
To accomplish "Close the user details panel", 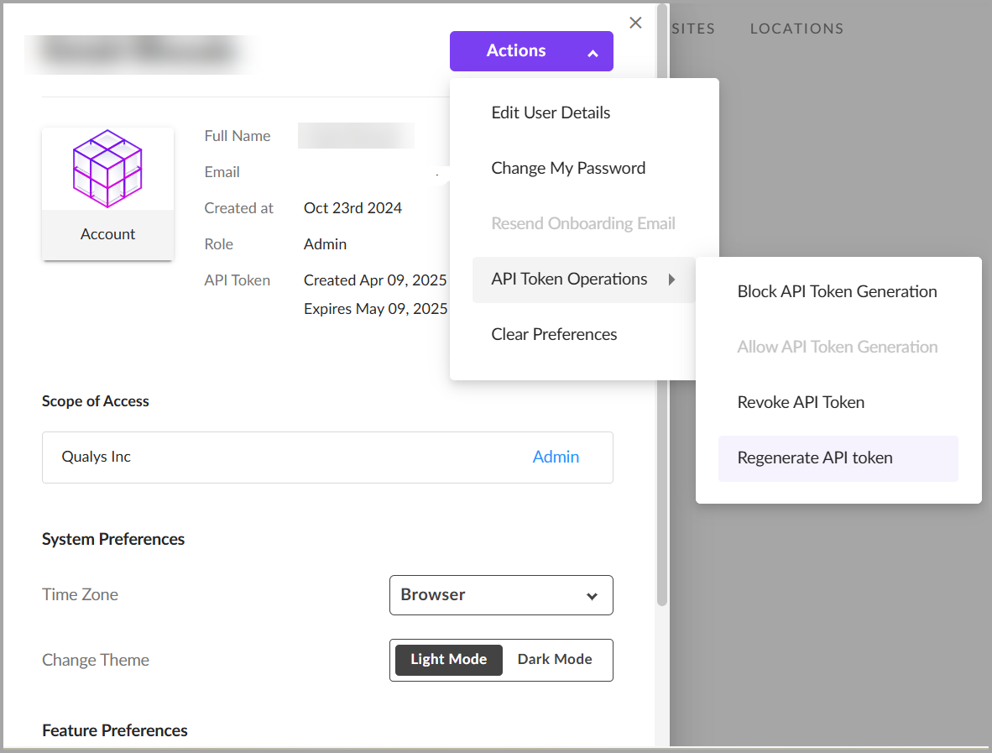I will pyautogui.click(x=635, y=23).
